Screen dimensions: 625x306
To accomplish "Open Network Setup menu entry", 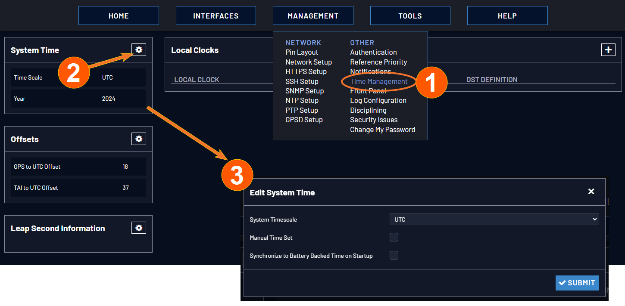I will (309, 62).
